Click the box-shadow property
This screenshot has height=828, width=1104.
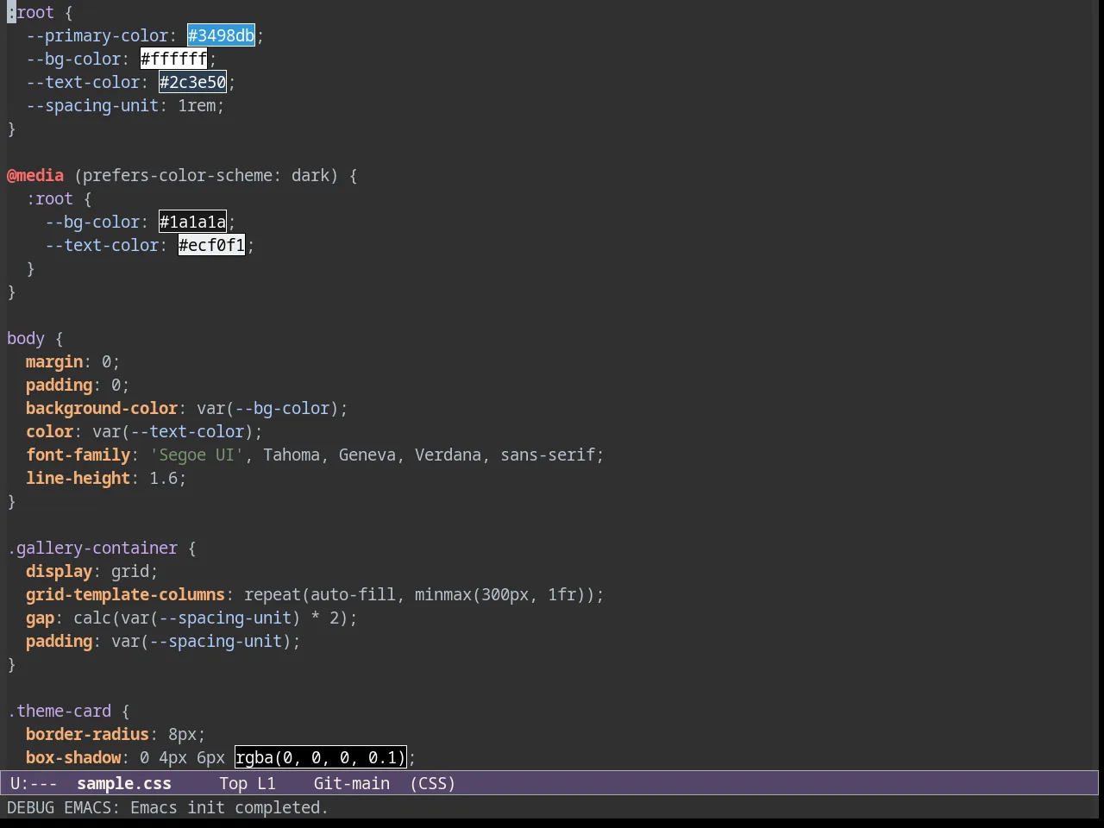(x=73, y=757)
